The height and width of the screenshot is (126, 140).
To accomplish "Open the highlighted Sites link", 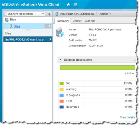I will pos(17,26).
